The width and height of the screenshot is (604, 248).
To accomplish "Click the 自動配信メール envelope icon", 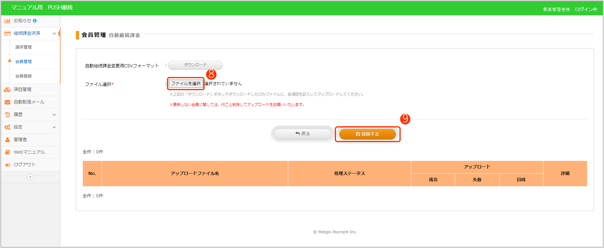I will (7, 102).
